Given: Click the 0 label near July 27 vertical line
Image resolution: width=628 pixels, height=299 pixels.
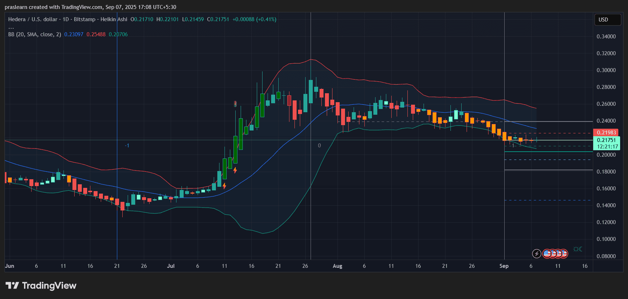Looking at the screenshot, I should 320,146.
